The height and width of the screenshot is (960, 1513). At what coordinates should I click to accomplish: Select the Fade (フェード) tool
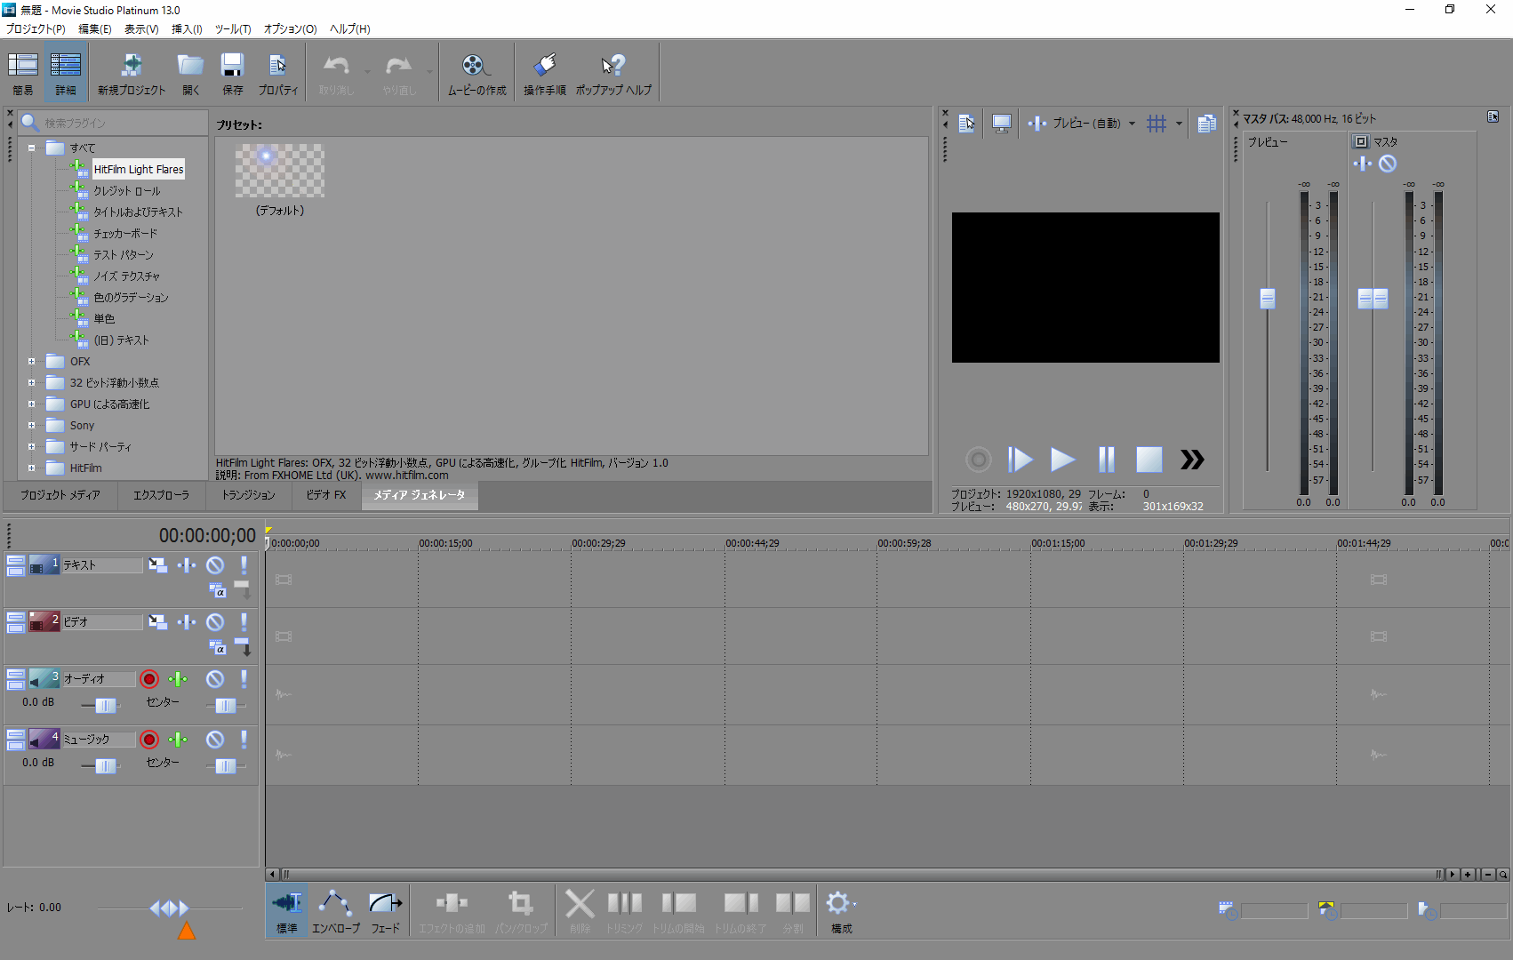click(385, 910)
